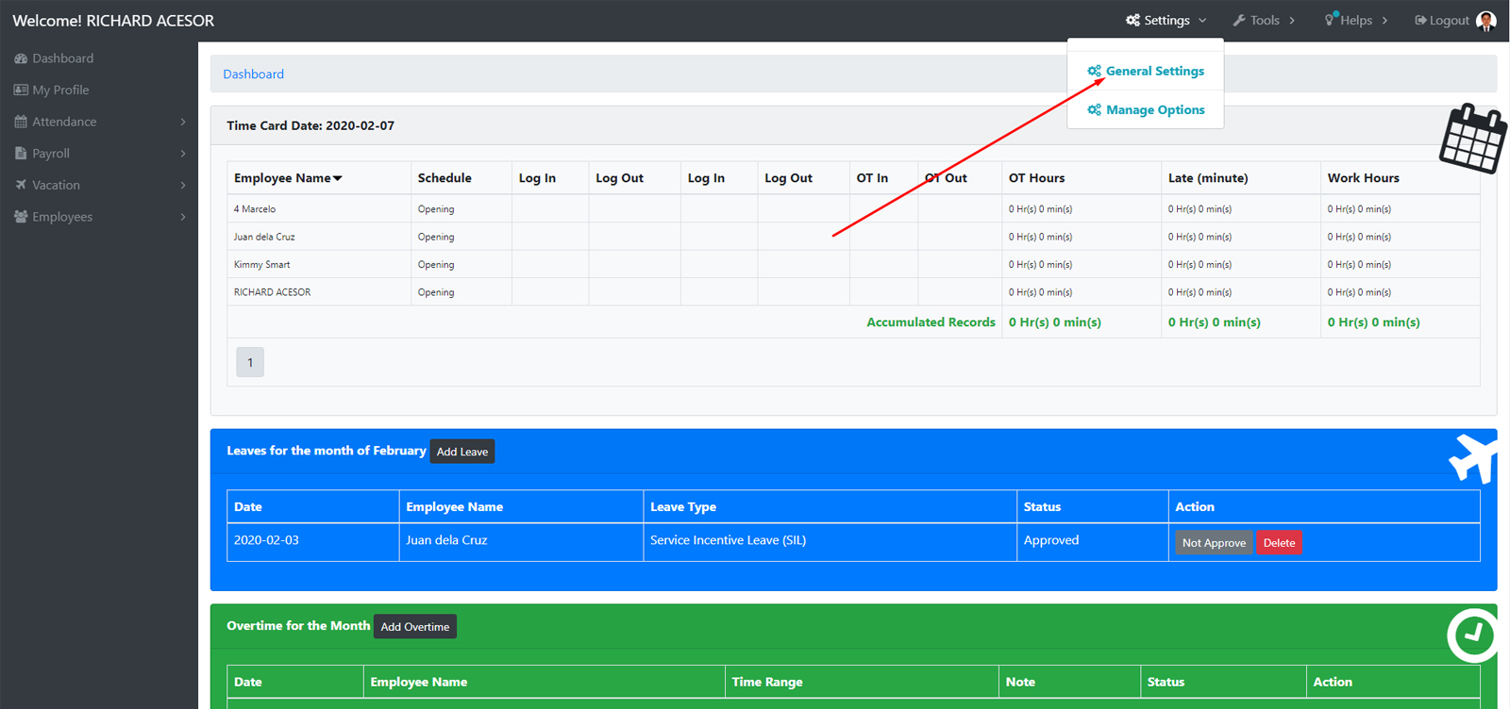Viewport: 1510px width, 709px height.
Task: Select the 4 Marcelo employee row name
Action: coord(255,209)
